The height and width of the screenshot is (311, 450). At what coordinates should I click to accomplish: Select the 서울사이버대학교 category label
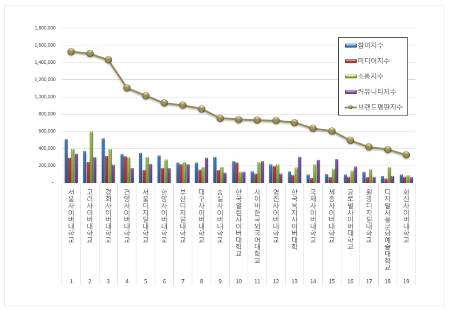(x=71, y=216)
